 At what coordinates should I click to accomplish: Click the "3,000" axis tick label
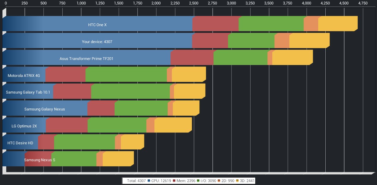pos(231,3)
